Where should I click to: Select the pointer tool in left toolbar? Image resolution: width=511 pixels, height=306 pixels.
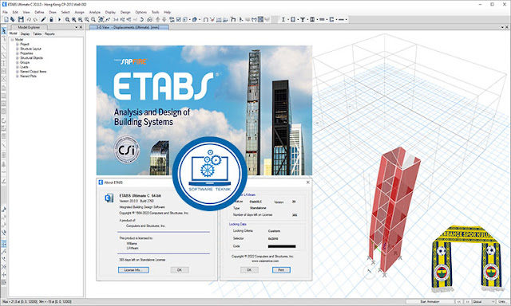pos(3,30)
